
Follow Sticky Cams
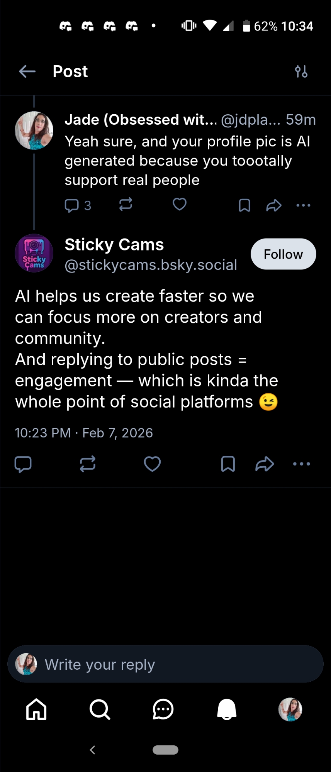tap(283, 254)
